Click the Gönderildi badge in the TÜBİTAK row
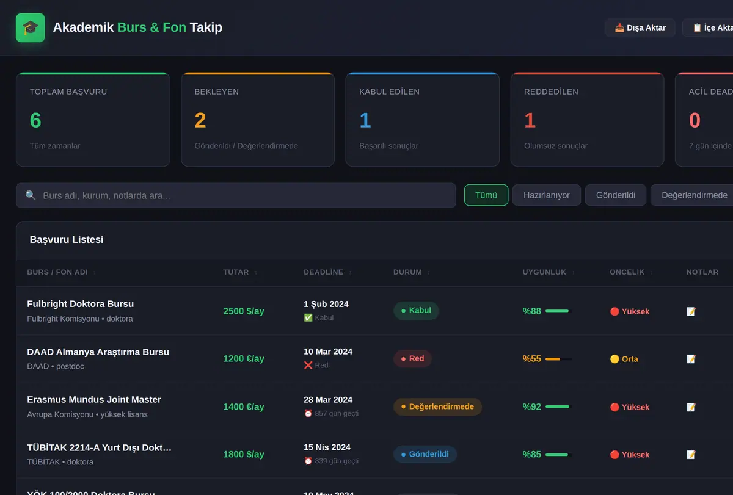Image resolution: width=733 pixels, height=495 pixels. coord(425,454)
